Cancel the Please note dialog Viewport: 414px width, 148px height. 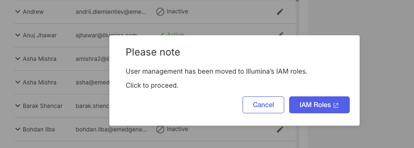click(x=263, y=105)
